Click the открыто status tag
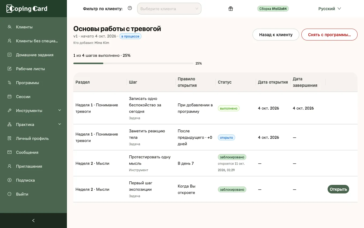Viewport: 364px width, 228px height. coord(226,137)
